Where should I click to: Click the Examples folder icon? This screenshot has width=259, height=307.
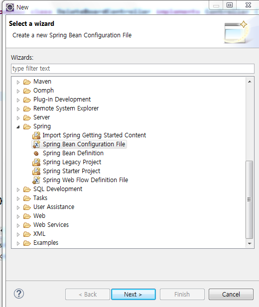[27, 243]
